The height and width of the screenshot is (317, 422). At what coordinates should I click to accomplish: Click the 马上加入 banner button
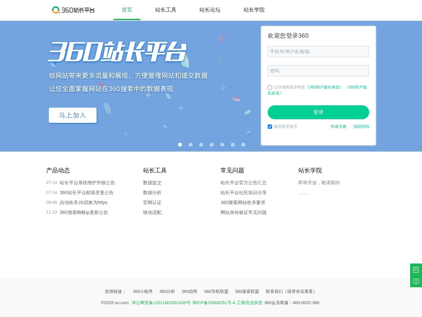(x=73, y=115)
